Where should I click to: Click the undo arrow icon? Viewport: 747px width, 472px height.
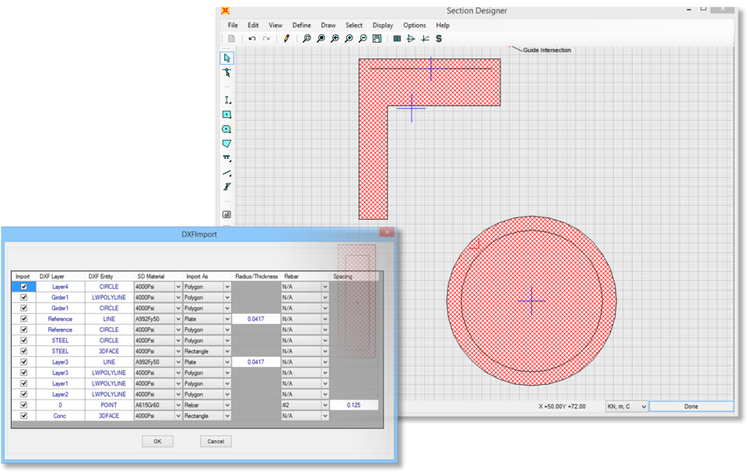coord(252,38)
